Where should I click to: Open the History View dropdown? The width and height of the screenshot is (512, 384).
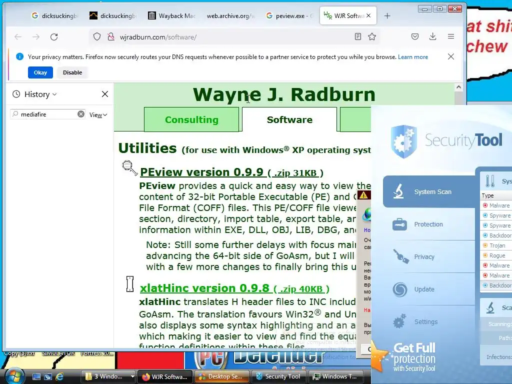tap(98, 114)
